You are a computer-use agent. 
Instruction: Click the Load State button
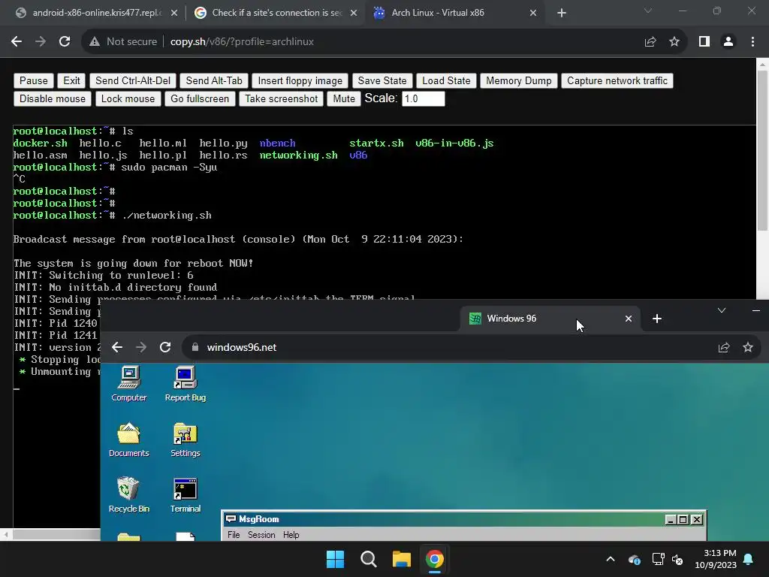[446, 80]
